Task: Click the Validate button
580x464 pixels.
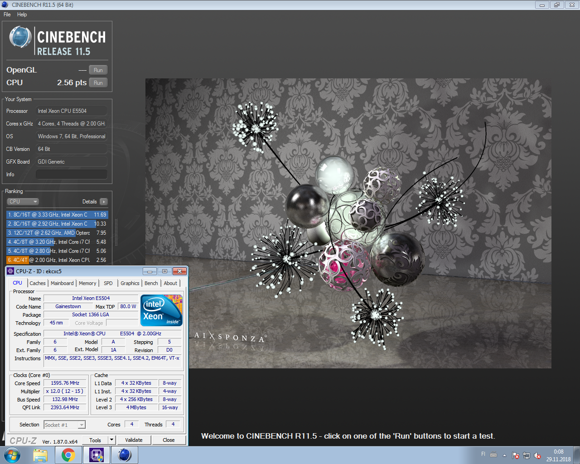Action: (134, 440)
